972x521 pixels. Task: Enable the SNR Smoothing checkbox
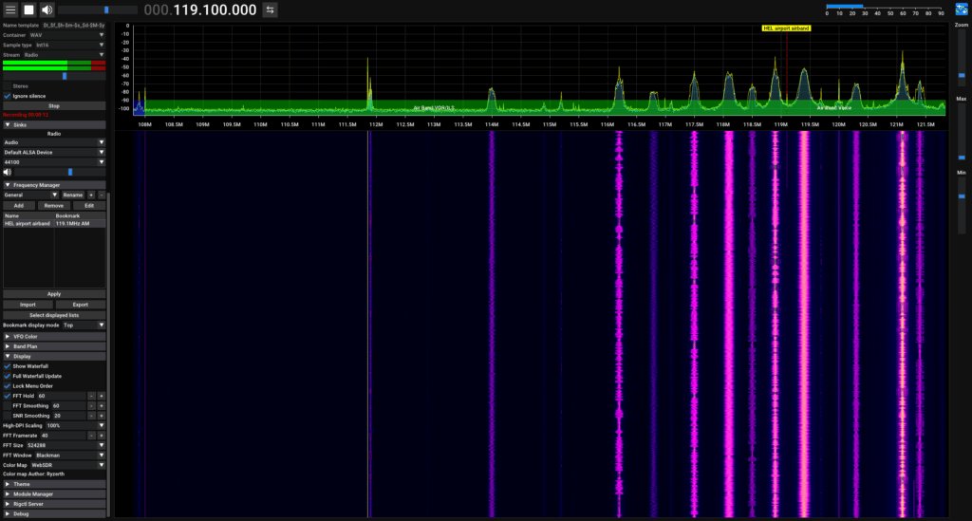tap(8, 417)
